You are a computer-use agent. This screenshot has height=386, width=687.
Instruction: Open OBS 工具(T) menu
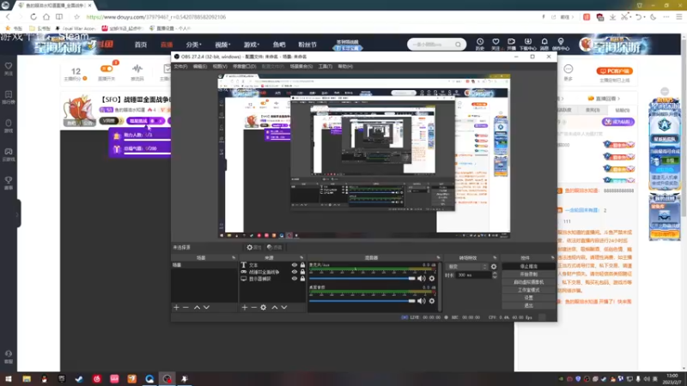pos(325,67)
